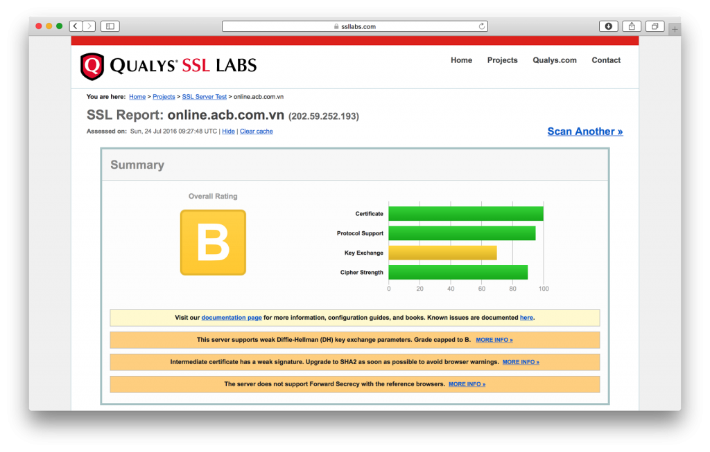Click the large B overall rating badge

click(x=214, y=242)
